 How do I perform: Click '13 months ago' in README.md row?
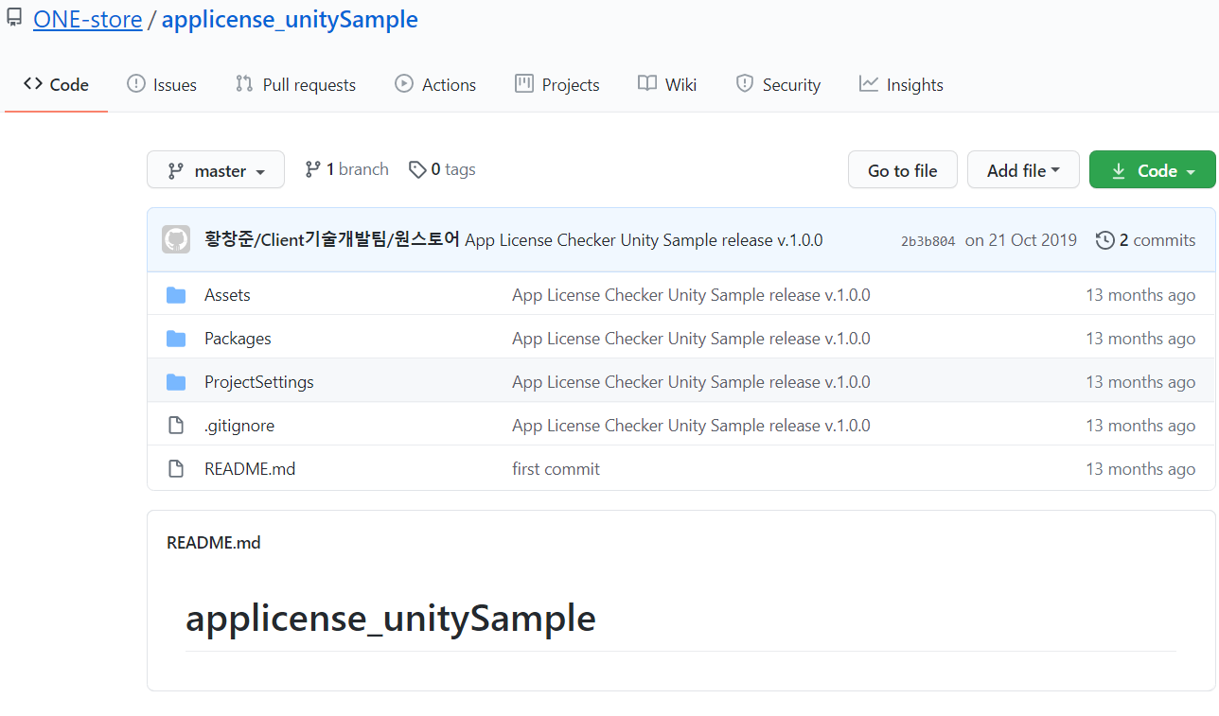[1140, 469]
